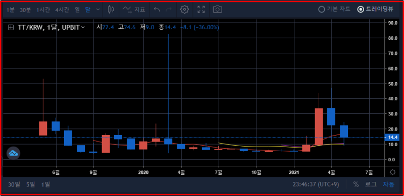This screenshot has height=196, width=404.
Task: Click the 2021 time axis label
Action: click(x=294, y=172)
